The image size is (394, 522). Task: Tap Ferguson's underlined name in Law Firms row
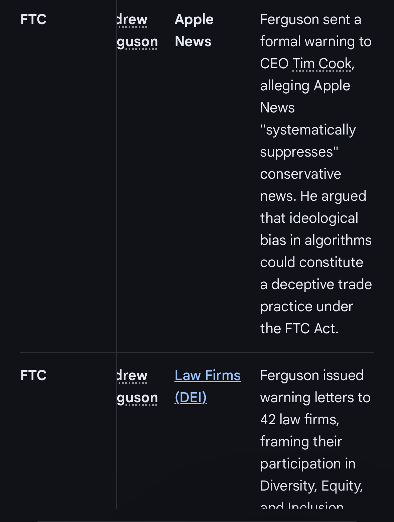[x=137, y=386]
